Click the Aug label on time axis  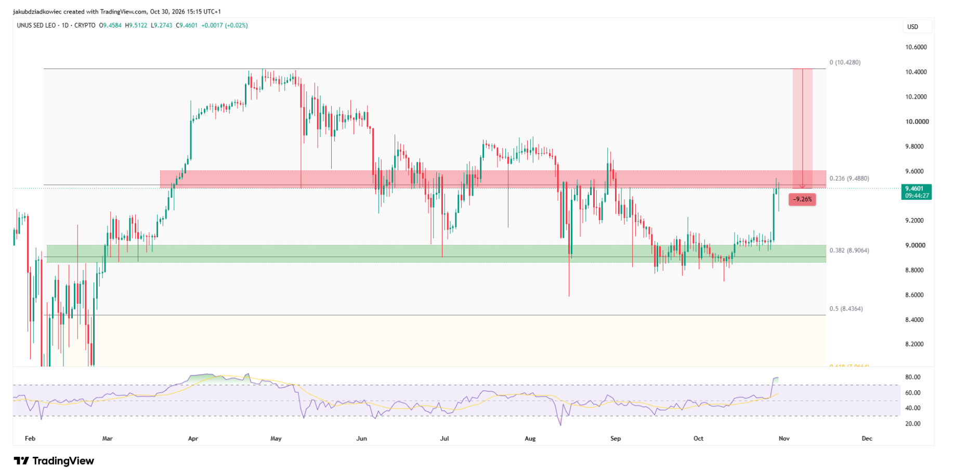(x=530, y=439)
